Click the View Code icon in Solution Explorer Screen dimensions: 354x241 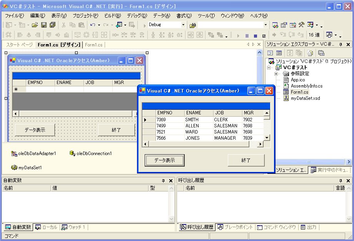270,53
